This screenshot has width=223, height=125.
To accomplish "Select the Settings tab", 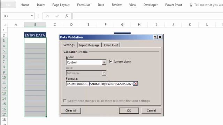I will pos(69,45).
